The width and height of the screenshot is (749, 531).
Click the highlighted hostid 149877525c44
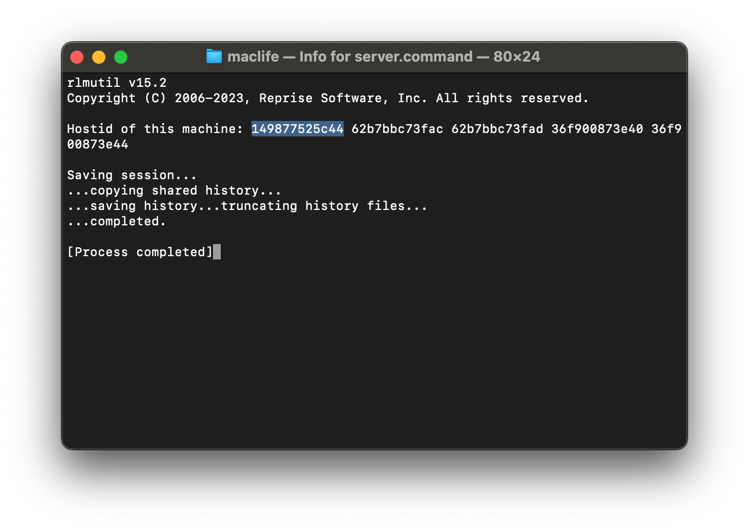[297, 129]
